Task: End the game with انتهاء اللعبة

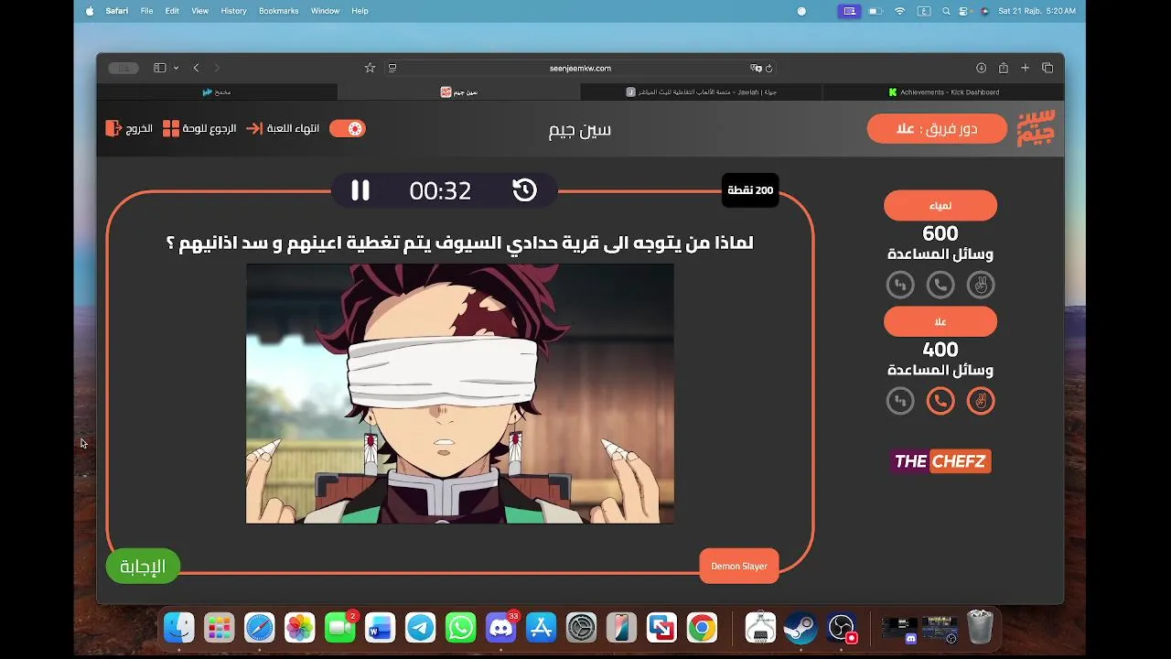Action: pos(283,128)
